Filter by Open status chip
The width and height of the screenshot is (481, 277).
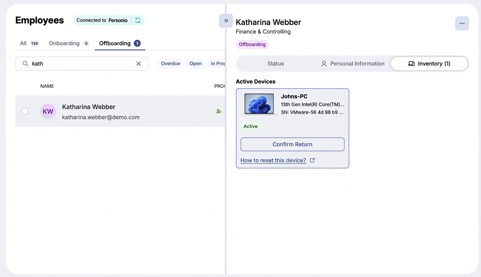tap(195, 64)
